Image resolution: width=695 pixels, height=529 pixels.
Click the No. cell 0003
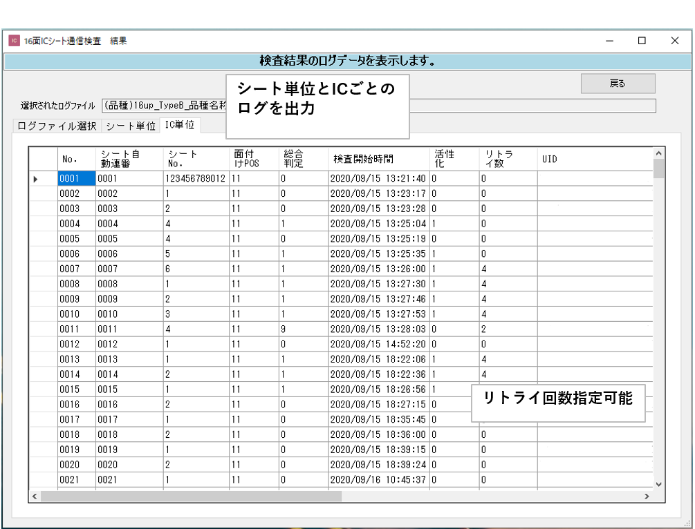tap(77, 209)
